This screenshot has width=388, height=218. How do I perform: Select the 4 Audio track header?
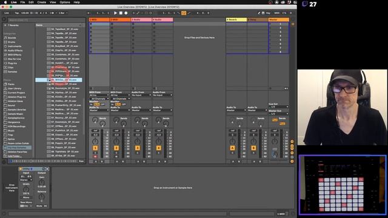[x=162, y=19]
